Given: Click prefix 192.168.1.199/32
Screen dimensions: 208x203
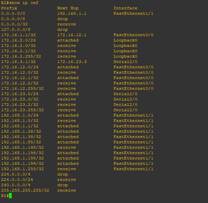Looking at the screenshot, I should click(22, 163).
